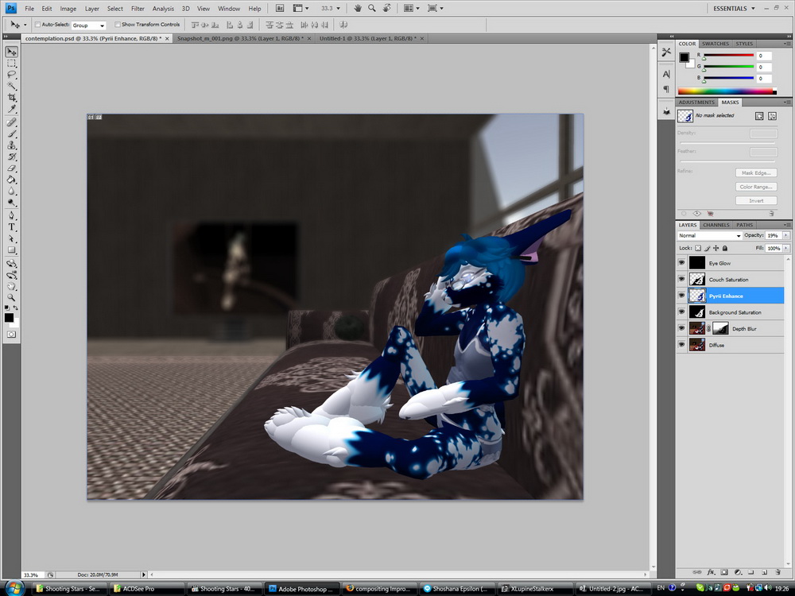Select the Type tool
Image resolution: width=795 pixels, height=596 pixels.
point(12,227)
